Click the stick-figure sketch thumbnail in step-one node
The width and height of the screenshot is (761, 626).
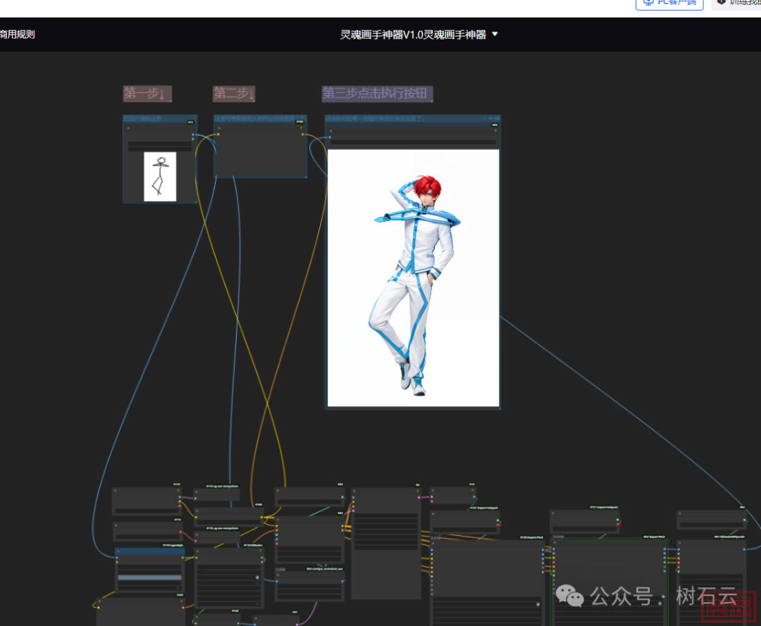[x=160, y=177]
